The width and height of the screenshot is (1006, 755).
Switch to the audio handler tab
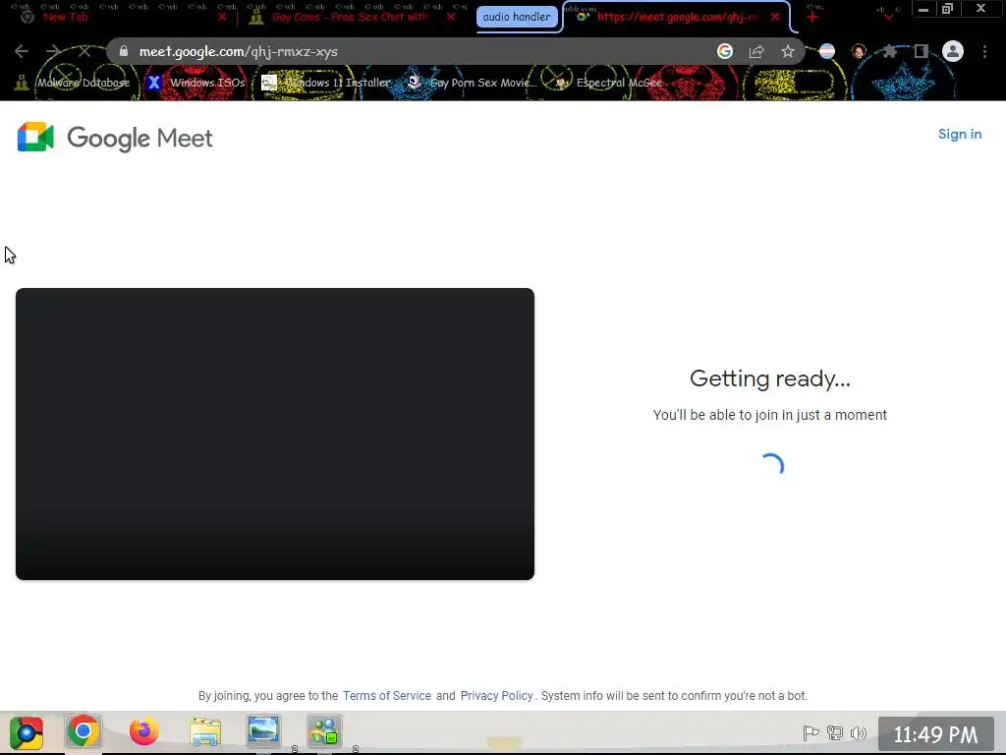517,17
